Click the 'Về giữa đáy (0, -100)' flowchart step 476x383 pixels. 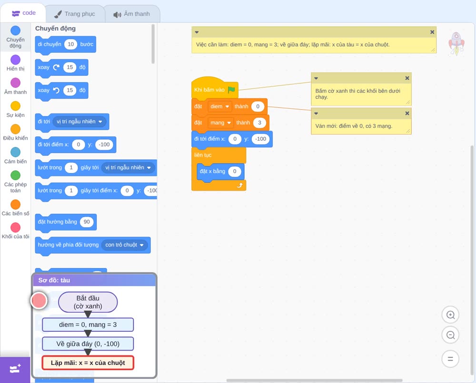(88, 344)
